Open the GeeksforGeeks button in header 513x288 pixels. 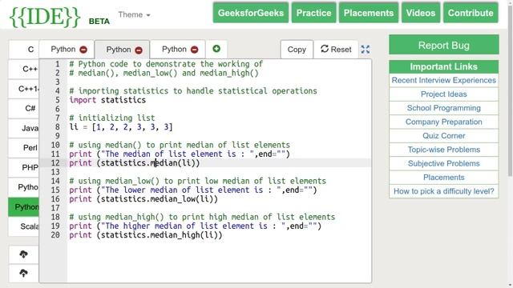click(x=251, y=13)
